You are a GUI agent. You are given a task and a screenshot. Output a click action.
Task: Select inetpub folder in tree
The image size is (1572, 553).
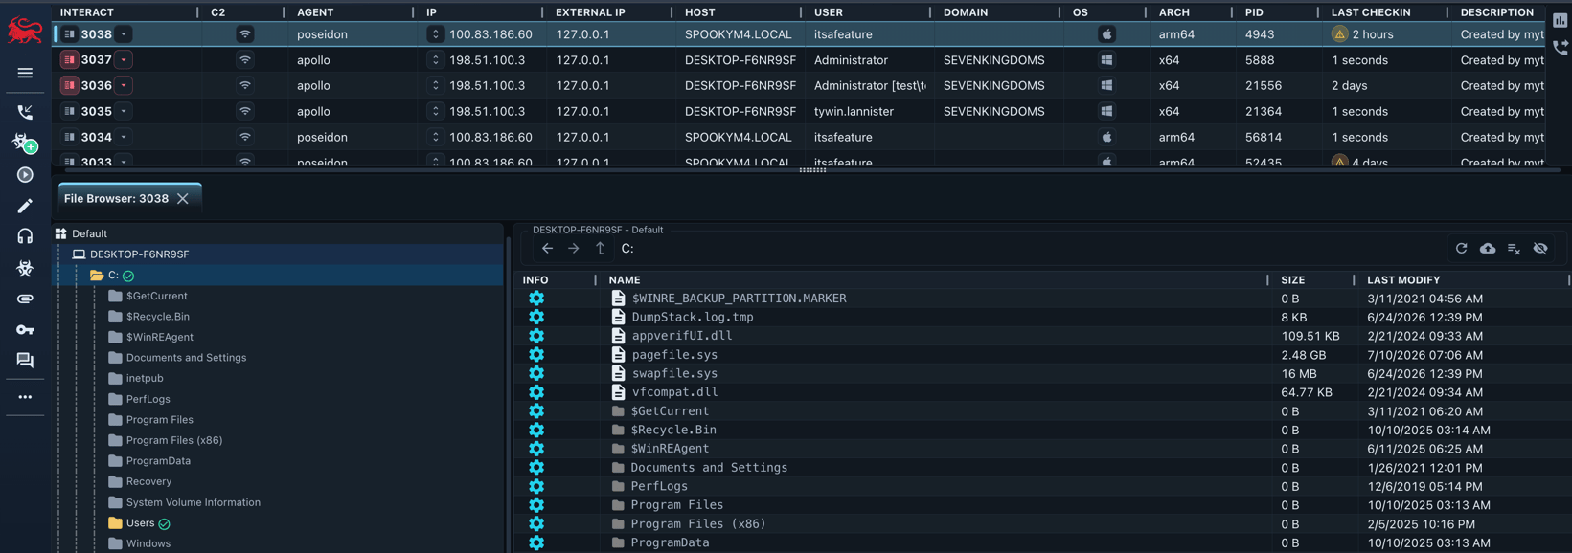[145, 378]
